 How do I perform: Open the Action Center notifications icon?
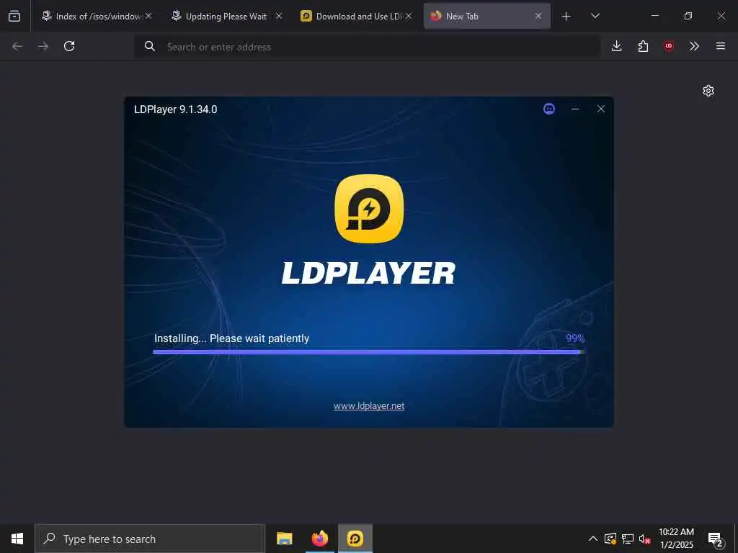point(715,539)
